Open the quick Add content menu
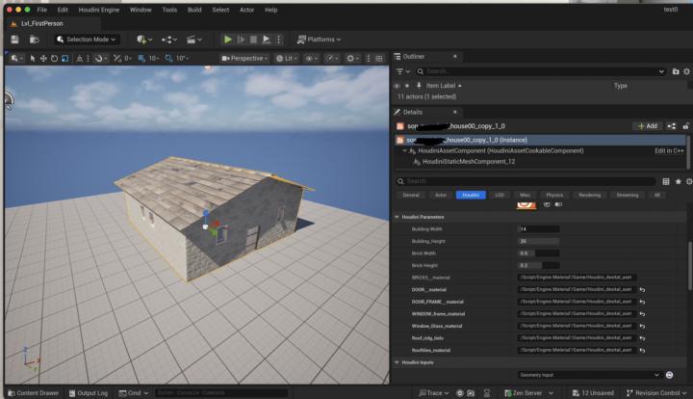Screen dimensions: 693x399 (x=144, y=40)
